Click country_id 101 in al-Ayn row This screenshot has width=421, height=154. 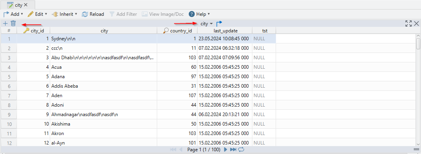177,143
